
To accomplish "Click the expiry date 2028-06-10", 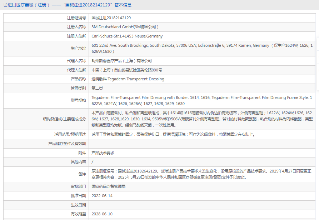I will point(102,214).
